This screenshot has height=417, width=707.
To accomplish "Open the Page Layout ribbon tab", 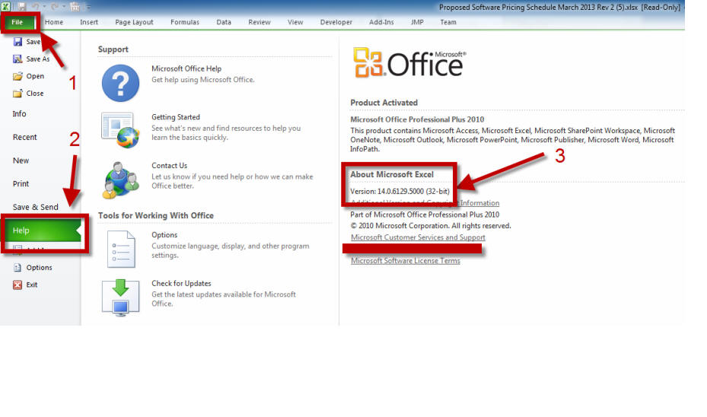I will [x=134, y=22].
